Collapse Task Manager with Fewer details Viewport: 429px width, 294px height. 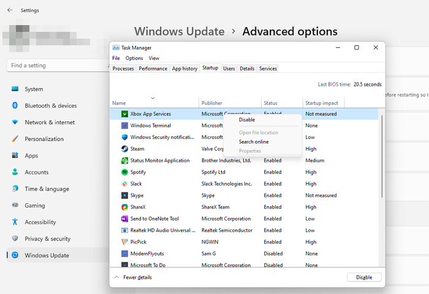click(133, 277)
